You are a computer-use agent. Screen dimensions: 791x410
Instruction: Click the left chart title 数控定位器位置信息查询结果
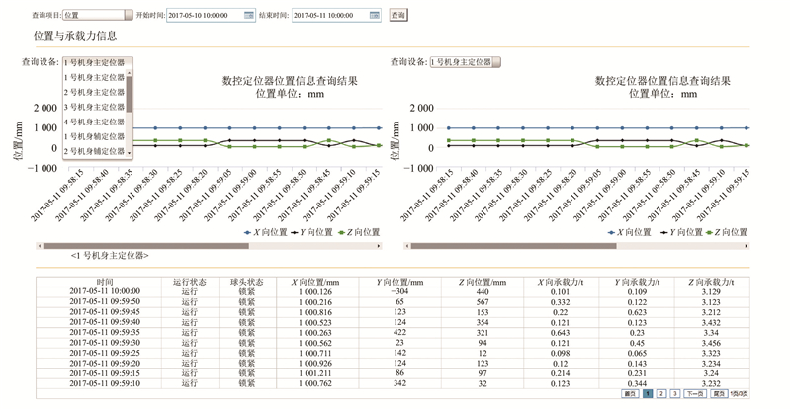pos(290,81)
